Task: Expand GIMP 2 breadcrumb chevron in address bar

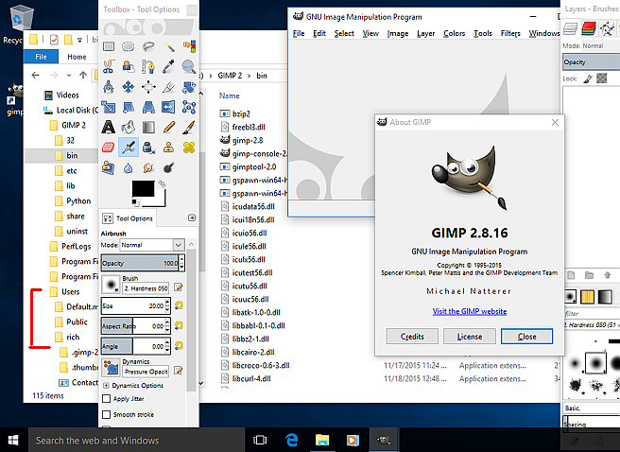Action: 250,76
